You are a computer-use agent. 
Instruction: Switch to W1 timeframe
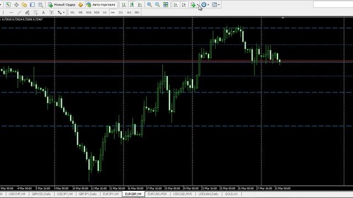[x=129, y=13]
